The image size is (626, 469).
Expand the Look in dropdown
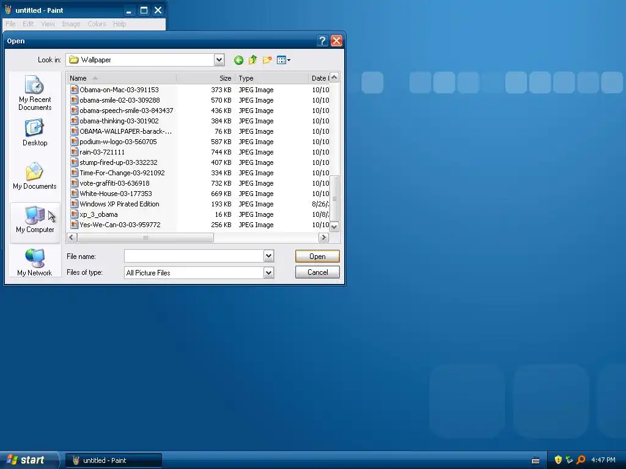(x=219, y=60)
